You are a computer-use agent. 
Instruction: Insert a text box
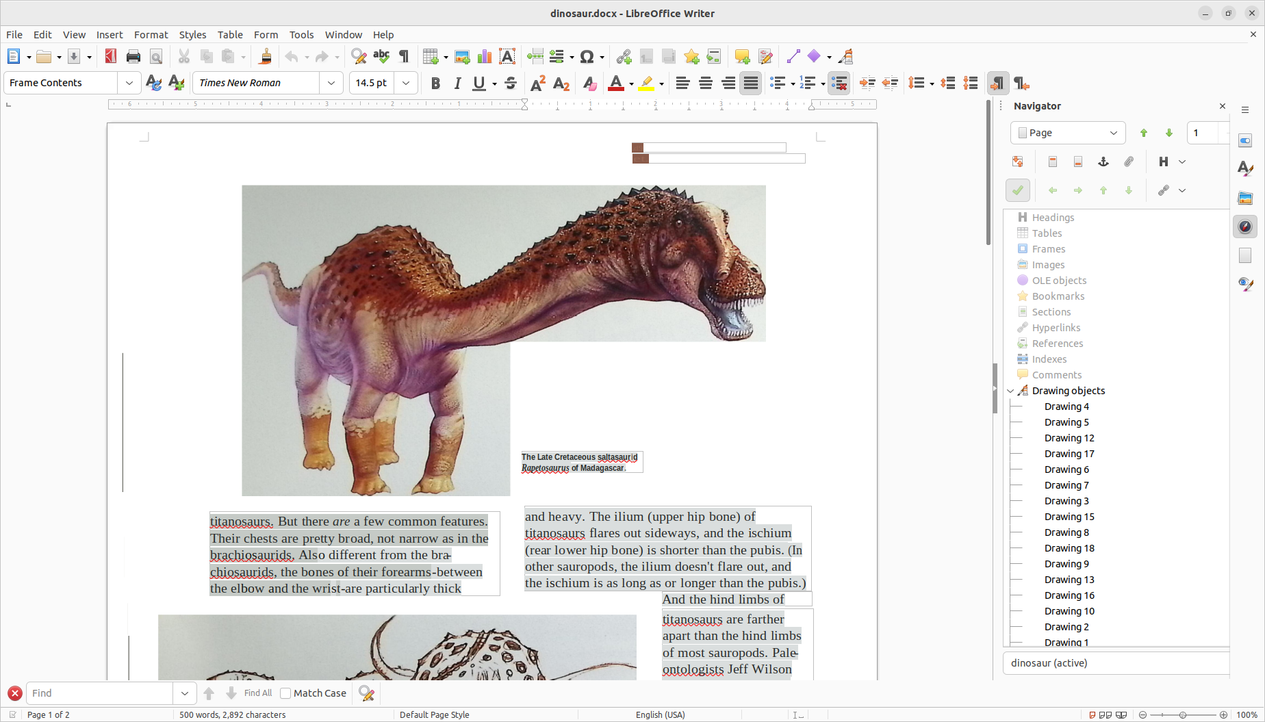507,57
